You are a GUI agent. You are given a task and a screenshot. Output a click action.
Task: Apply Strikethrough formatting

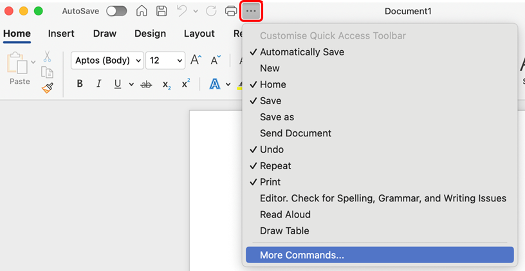click(145, 84)
